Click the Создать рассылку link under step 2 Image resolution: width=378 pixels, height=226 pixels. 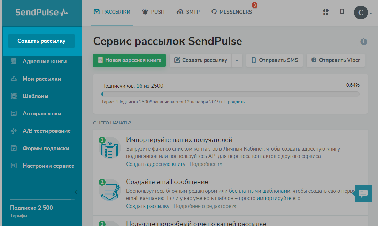148,206
